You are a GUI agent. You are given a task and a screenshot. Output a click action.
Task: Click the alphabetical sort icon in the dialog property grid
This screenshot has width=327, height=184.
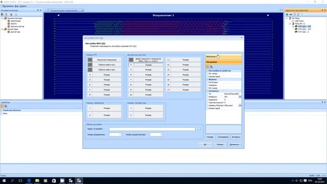(211, 67)
